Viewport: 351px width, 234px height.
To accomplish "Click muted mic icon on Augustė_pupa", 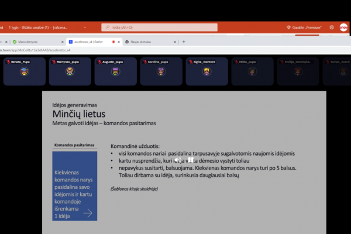I will pyautogui.click(x=99, y=62).
